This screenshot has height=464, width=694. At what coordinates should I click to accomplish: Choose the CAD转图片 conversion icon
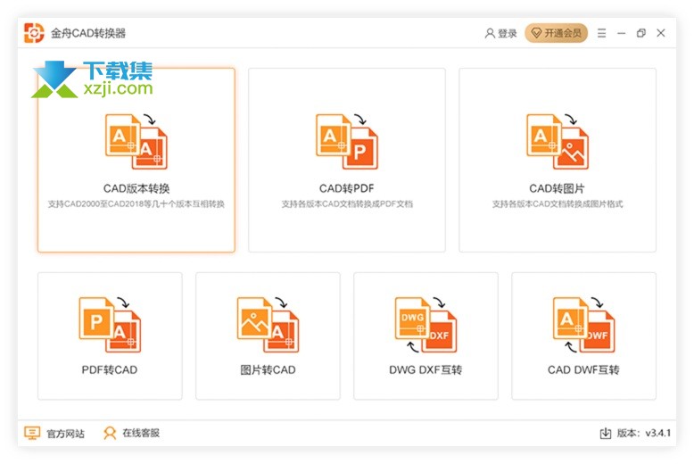click(558, 142)
